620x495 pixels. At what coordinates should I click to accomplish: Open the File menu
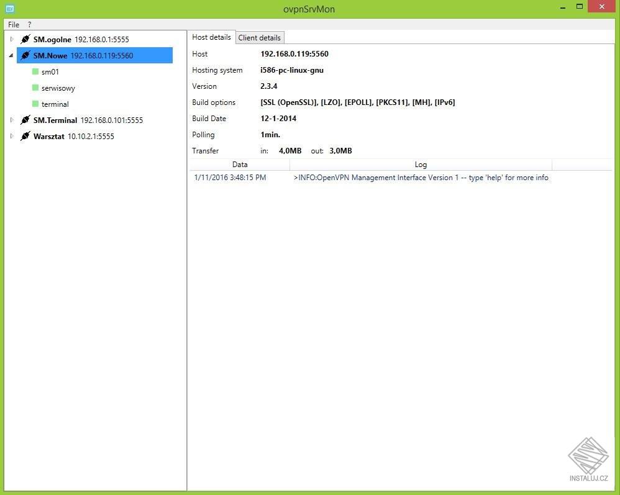pos(14,24)
